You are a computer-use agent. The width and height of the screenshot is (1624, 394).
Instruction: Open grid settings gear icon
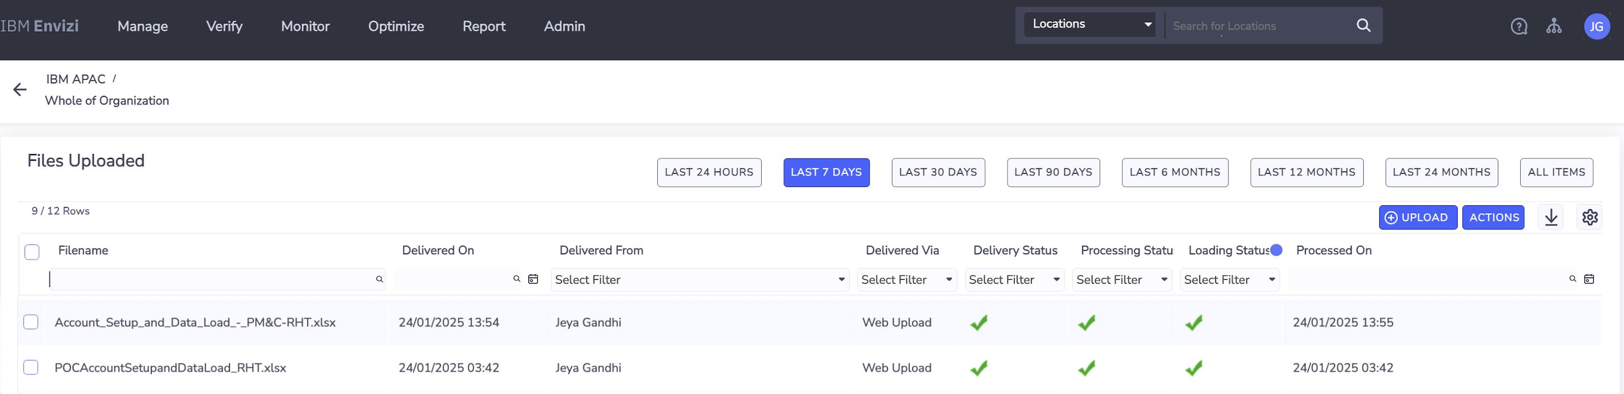pos(1589,218)
